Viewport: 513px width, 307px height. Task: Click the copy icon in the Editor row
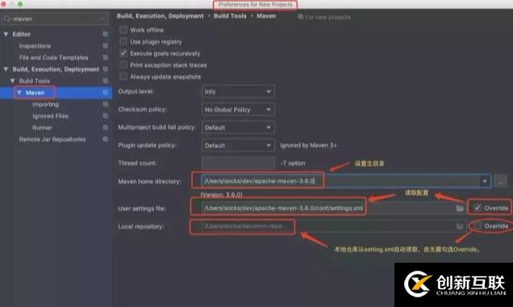click(106, 34)
